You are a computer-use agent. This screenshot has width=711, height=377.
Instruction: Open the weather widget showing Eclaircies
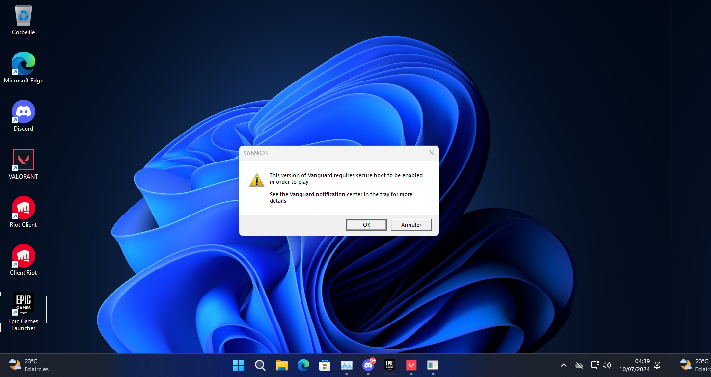pyautogui.click(x=29, y=365)
